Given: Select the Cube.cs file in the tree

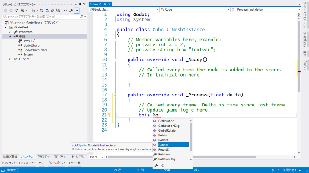Looking at the screenshot, I should coord(24,59).
